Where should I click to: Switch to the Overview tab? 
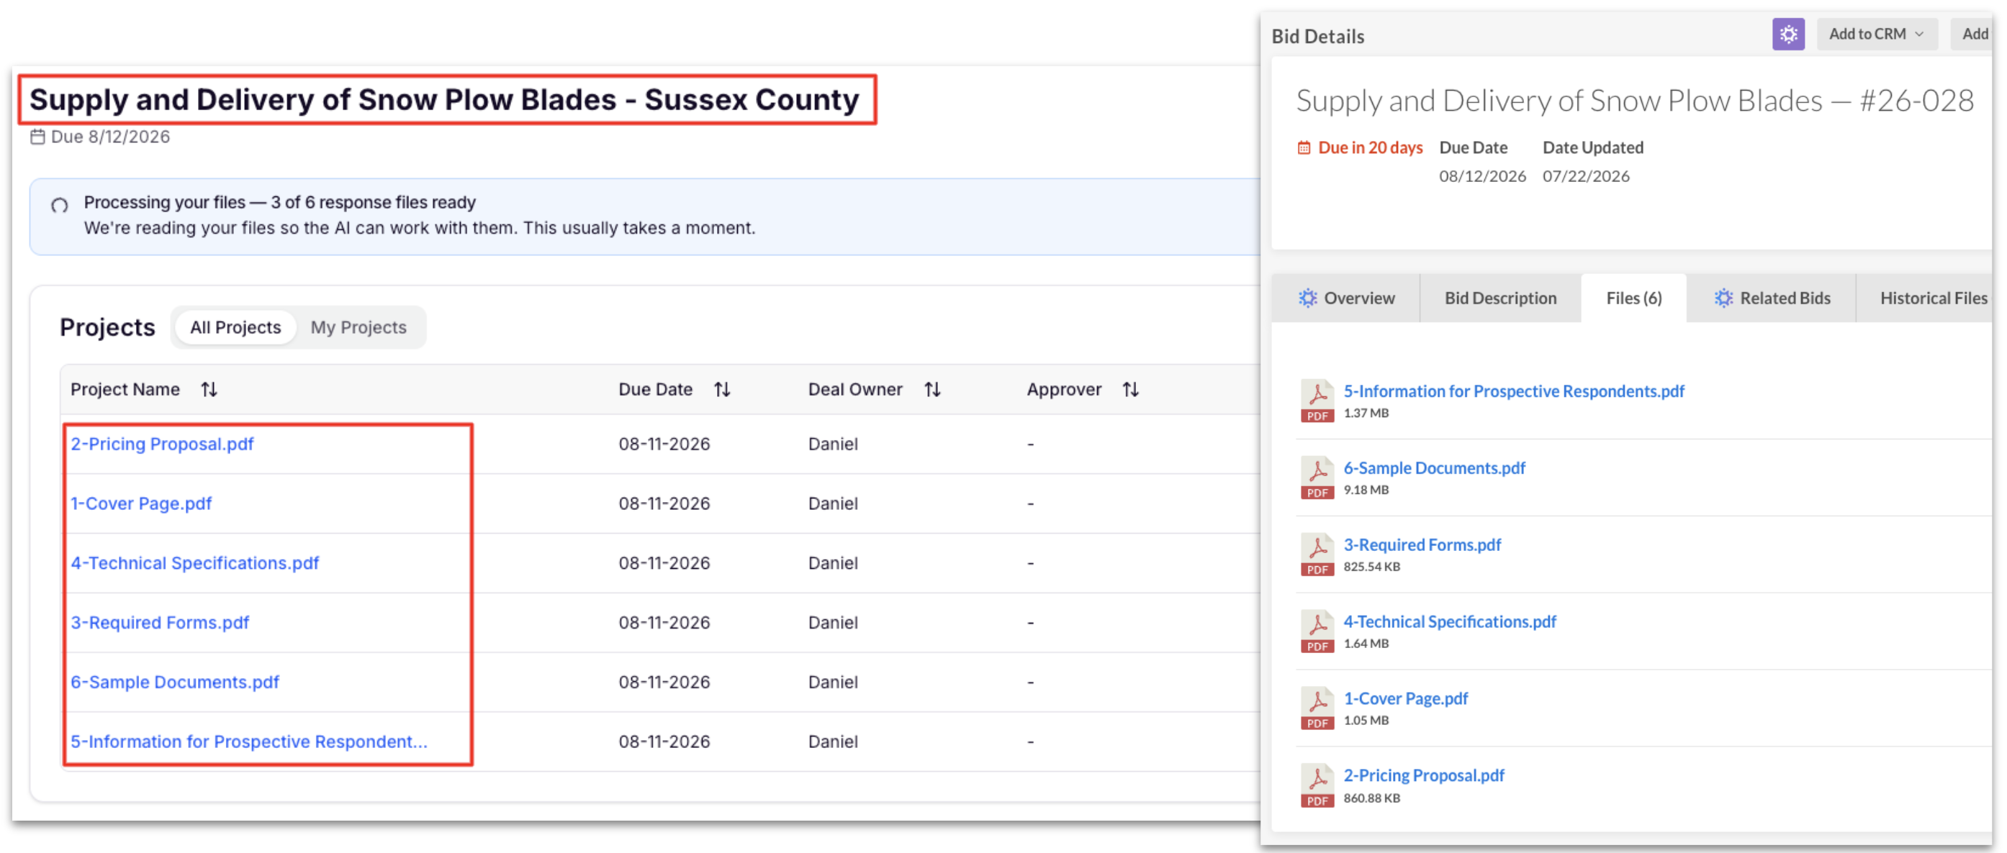[1345, 298]
